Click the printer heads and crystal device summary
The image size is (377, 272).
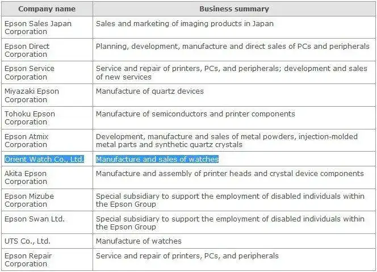click(x=229, y=173)
